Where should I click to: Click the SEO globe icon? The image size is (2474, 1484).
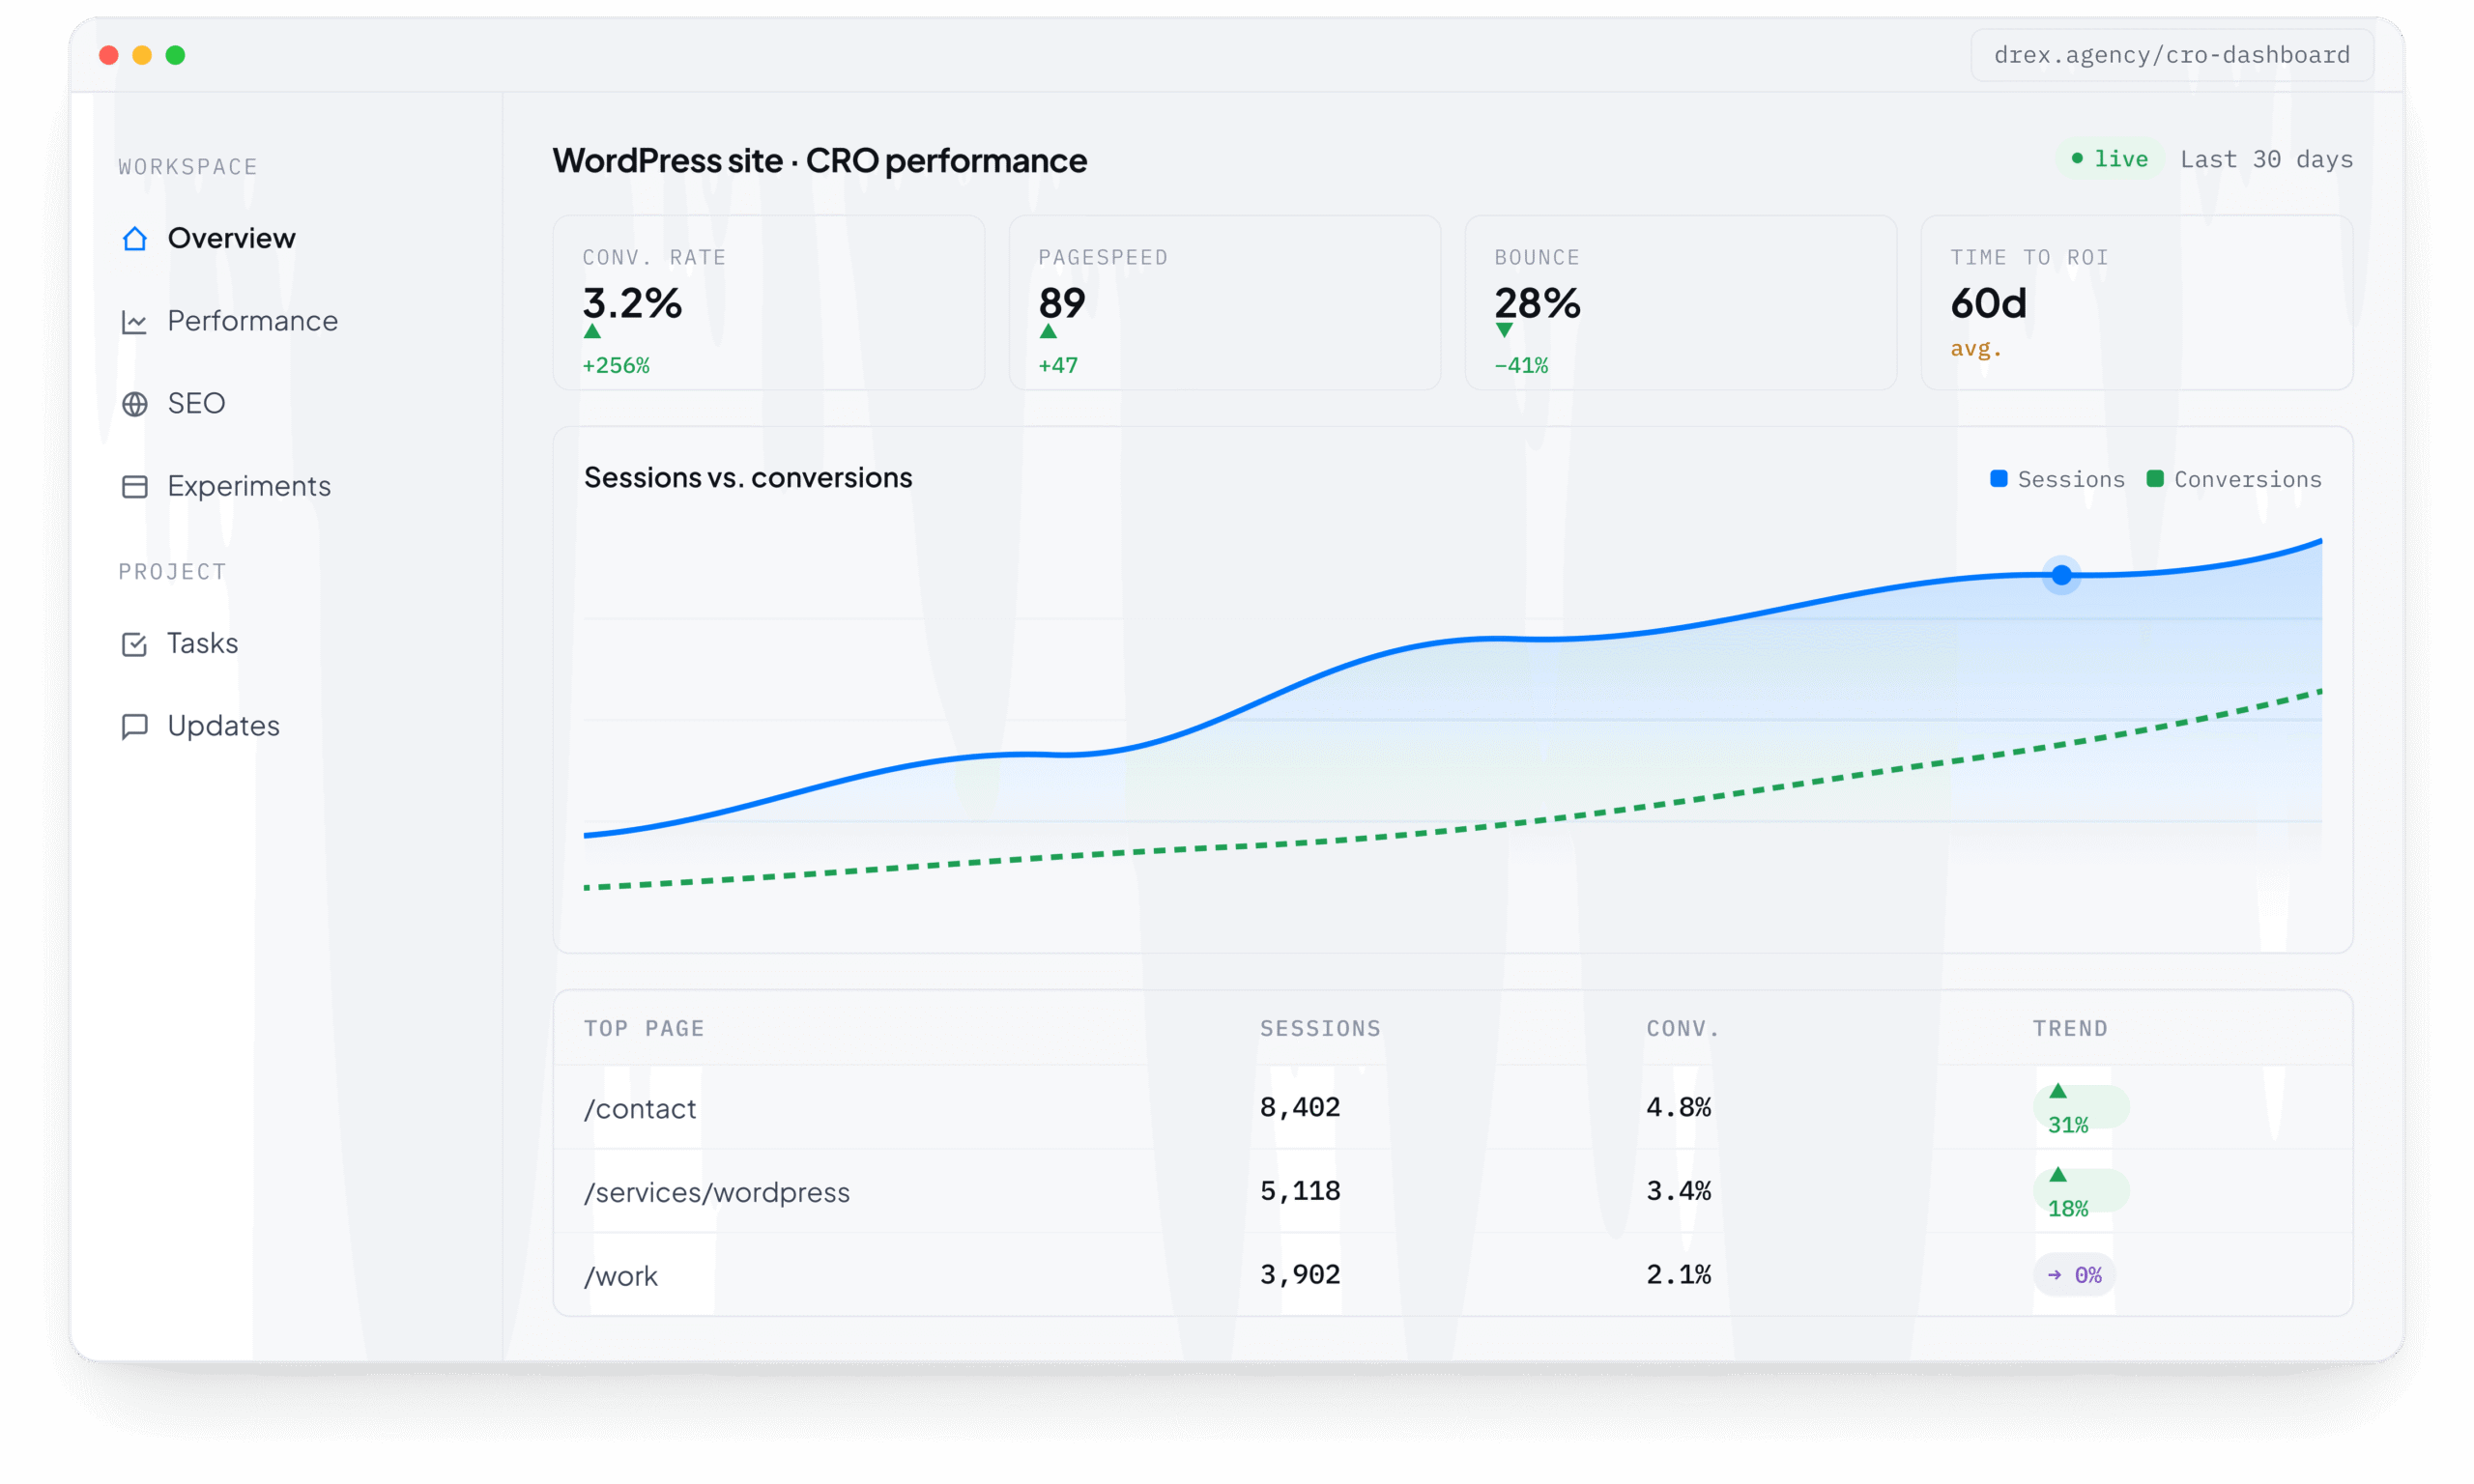point(134,404)
